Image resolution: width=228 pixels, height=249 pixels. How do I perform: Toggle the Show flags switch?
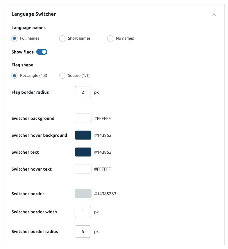point(42,52)
